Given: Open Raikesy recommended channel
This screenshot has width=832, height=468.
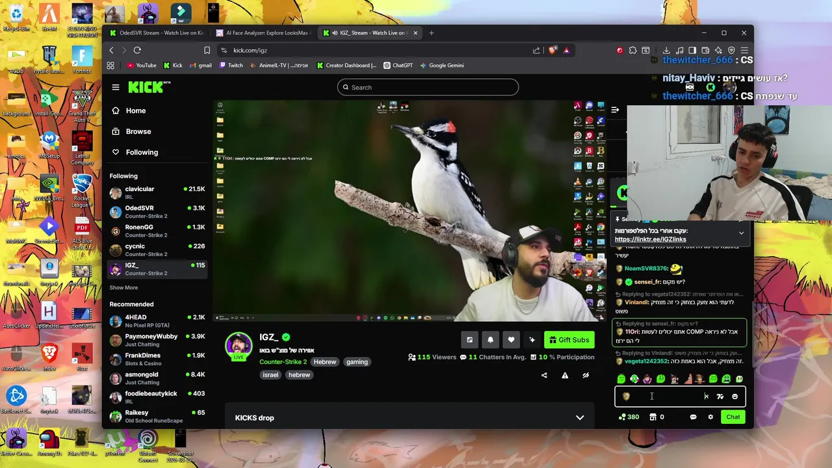Looking at the screenshot, I should 157,416.
